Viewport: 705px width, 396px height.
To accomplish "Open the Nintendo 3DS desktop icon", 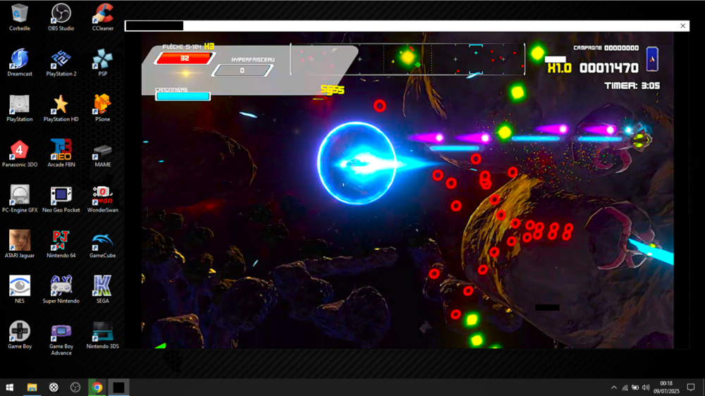I will [103, 332].
